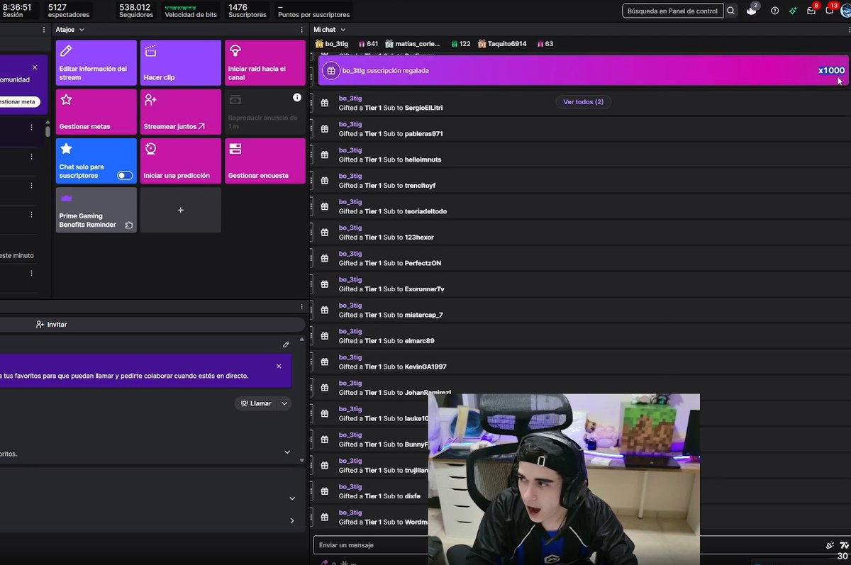Open the Atajos panel three-dot options menu

pyautogui.click(x=302, y=30)
